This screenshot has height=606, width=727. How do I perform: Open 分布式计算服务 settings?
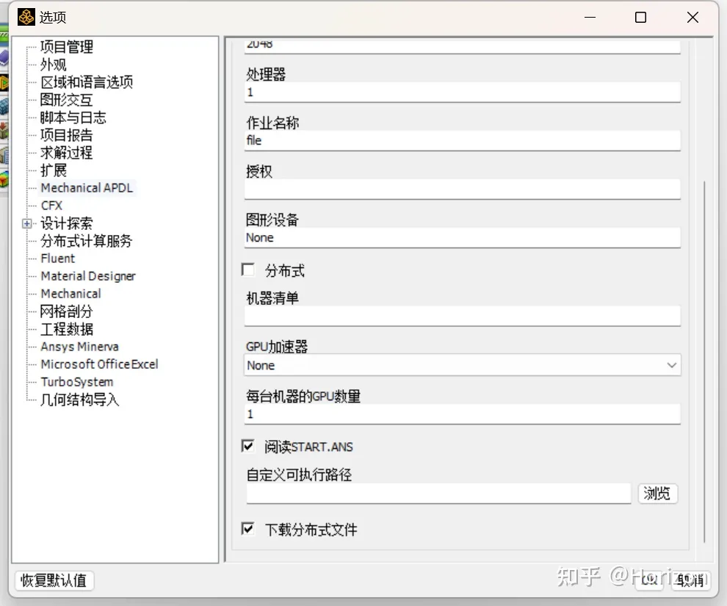pyautogui.click(x=86, y=241)
